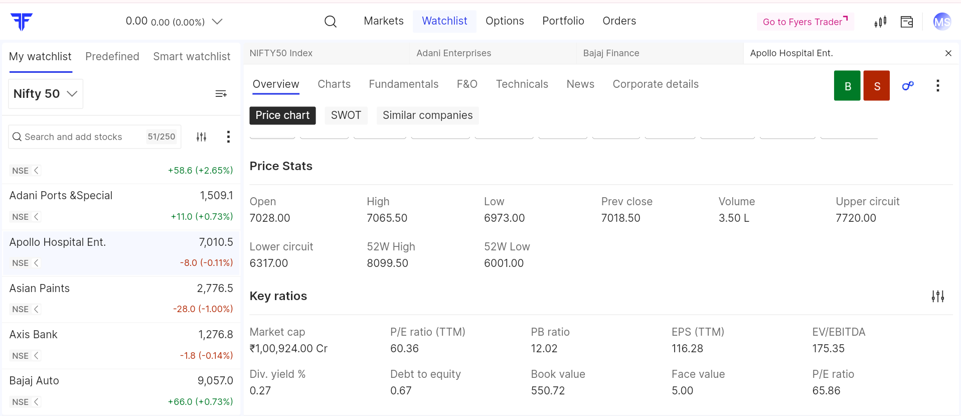Open the search magnifier icon in header

tap(330, 22)
